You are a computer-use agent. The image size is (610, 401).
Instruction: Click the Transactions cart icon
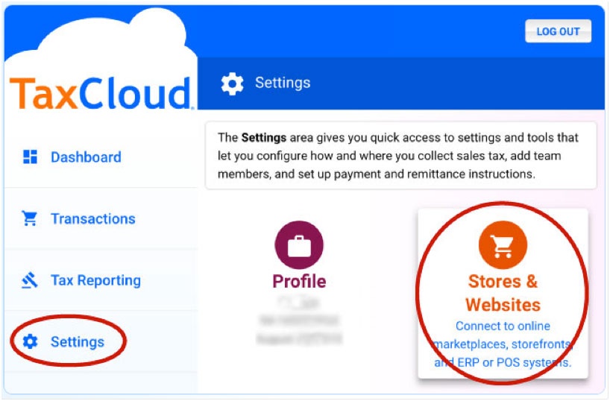point(30,218)
